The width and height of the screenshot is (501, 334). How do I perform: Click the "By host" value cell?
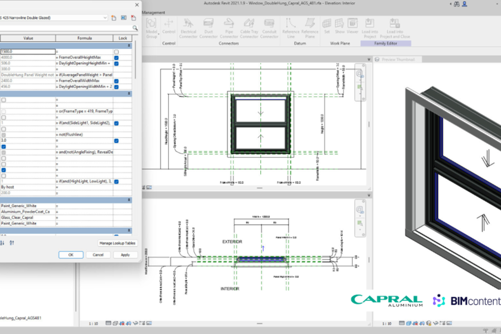tap(28, 187)
